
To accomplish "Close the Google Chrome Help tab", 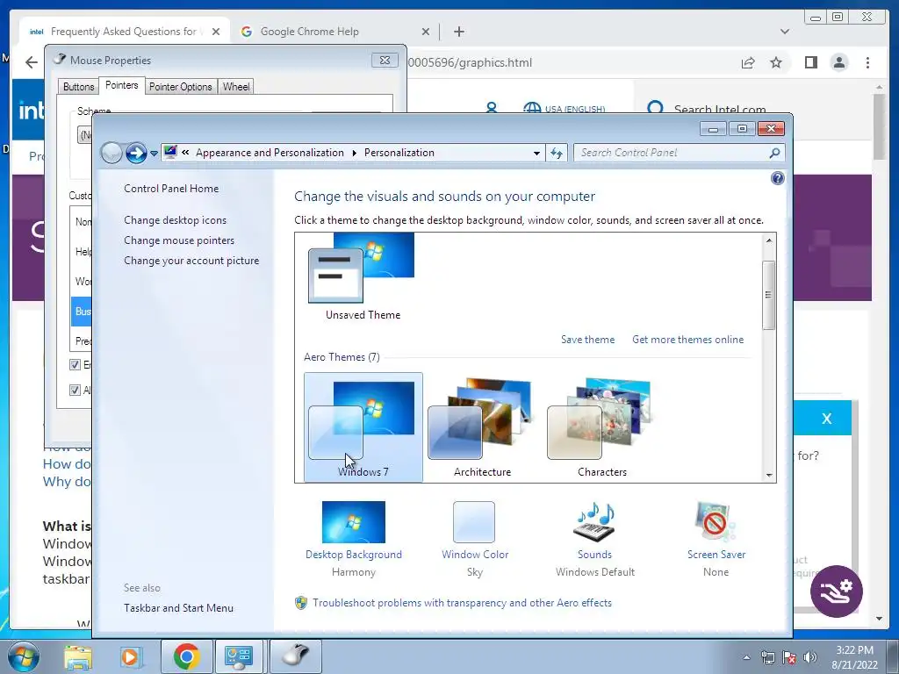I will click(x=426, y=32).
